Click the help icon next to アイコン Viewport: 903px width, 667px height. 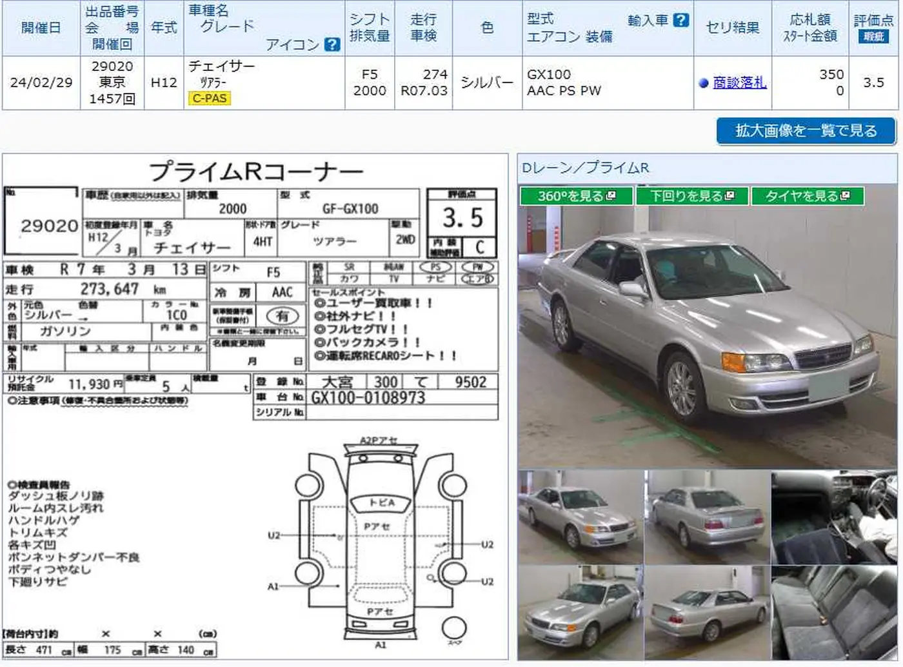point(332,45)
